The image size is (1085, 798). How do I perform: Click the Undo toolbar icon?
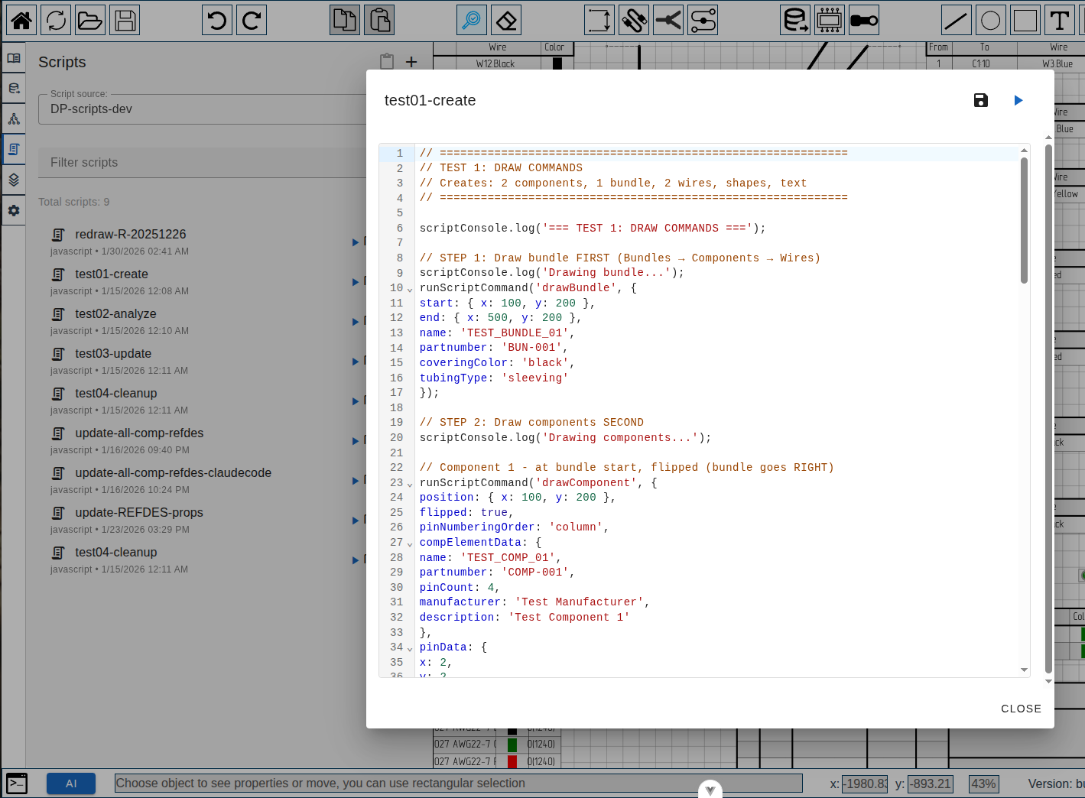(216, 20)
